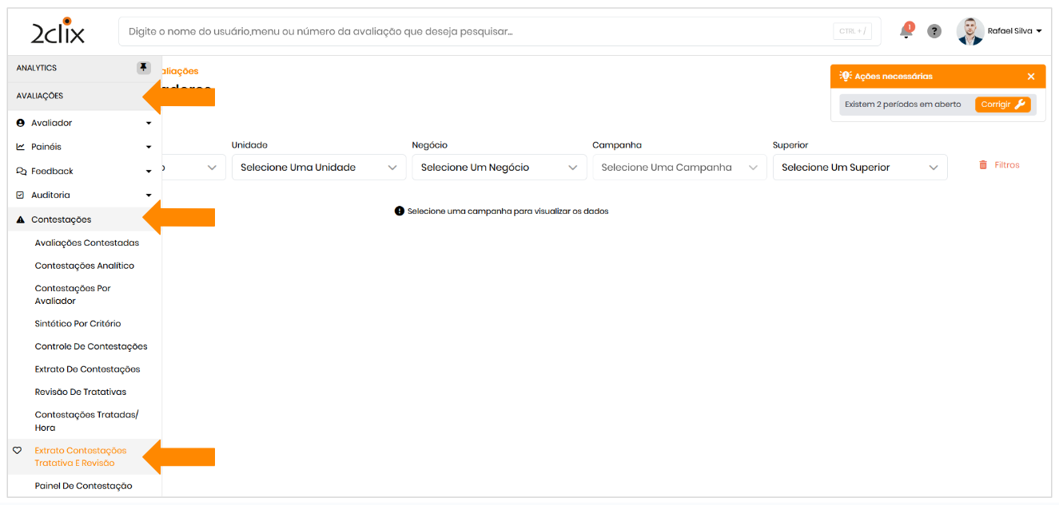Open the Selecione Um Superior dropdown

click(859, 168)
